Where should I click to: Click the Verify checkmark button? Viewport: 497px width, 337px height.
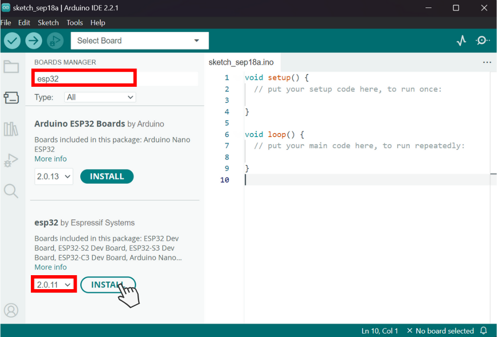coord(12,40)
